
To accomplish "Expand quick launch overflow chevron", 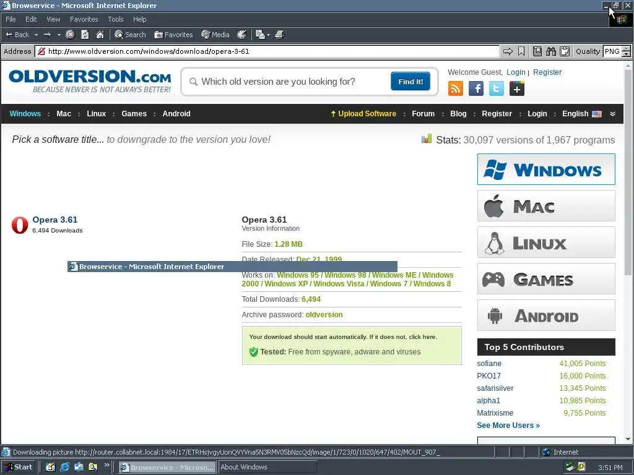I will (106, 465).
